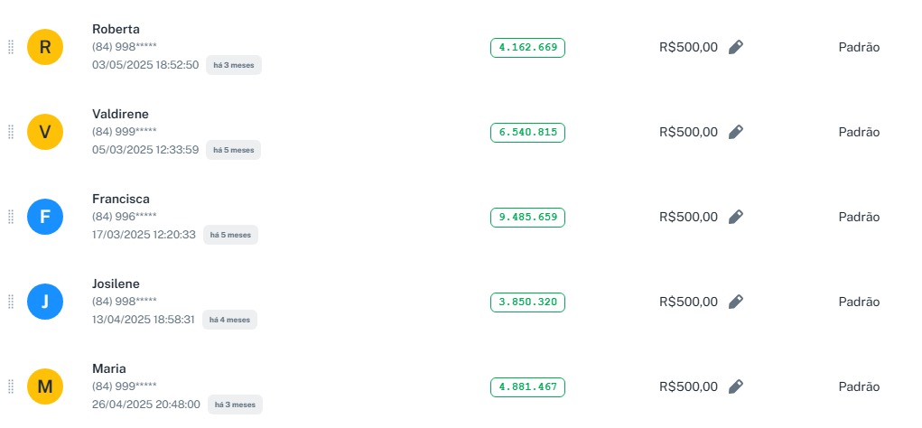Click Padrão label in Maria's row
Screen dimensions: 922x428
tap(859, 386)
